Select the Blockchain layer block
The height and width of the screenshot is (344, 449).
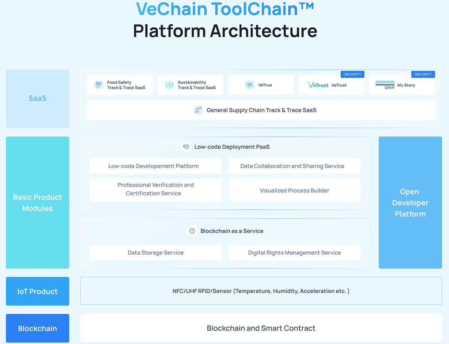click(x=37, y=328)
